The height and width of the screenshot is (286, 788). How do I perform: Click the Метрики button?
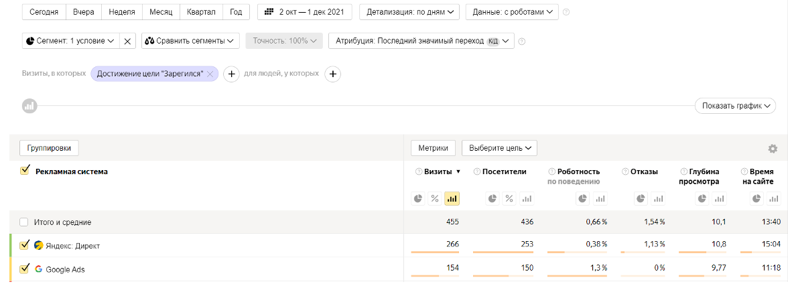433,148
